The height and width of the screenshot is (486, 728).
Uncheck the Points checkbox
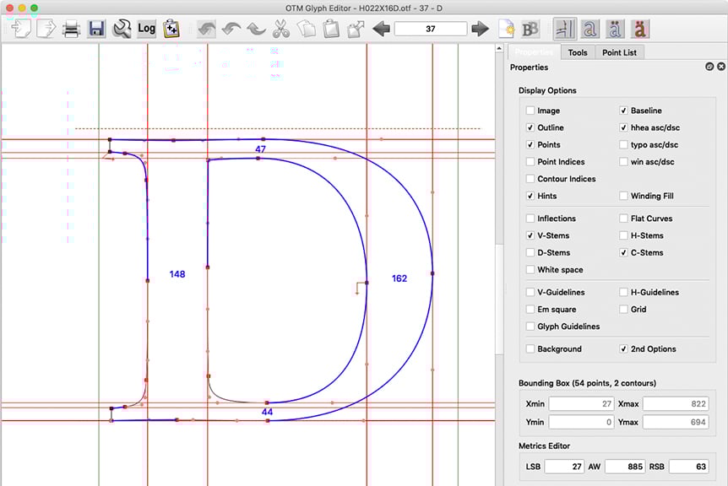[530, 144]
